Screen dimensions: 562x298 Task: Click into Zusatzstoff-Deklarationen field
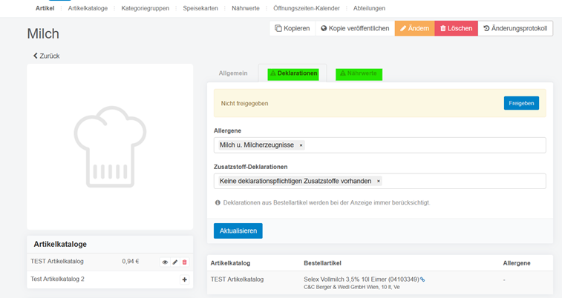coord(380,182)
